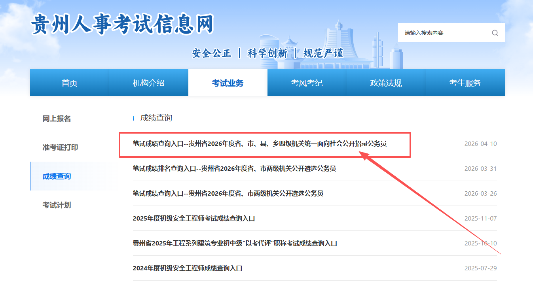
Task: Open 2024年度初级安全工程师成绩查询入口 link
Action: (187, 268)
